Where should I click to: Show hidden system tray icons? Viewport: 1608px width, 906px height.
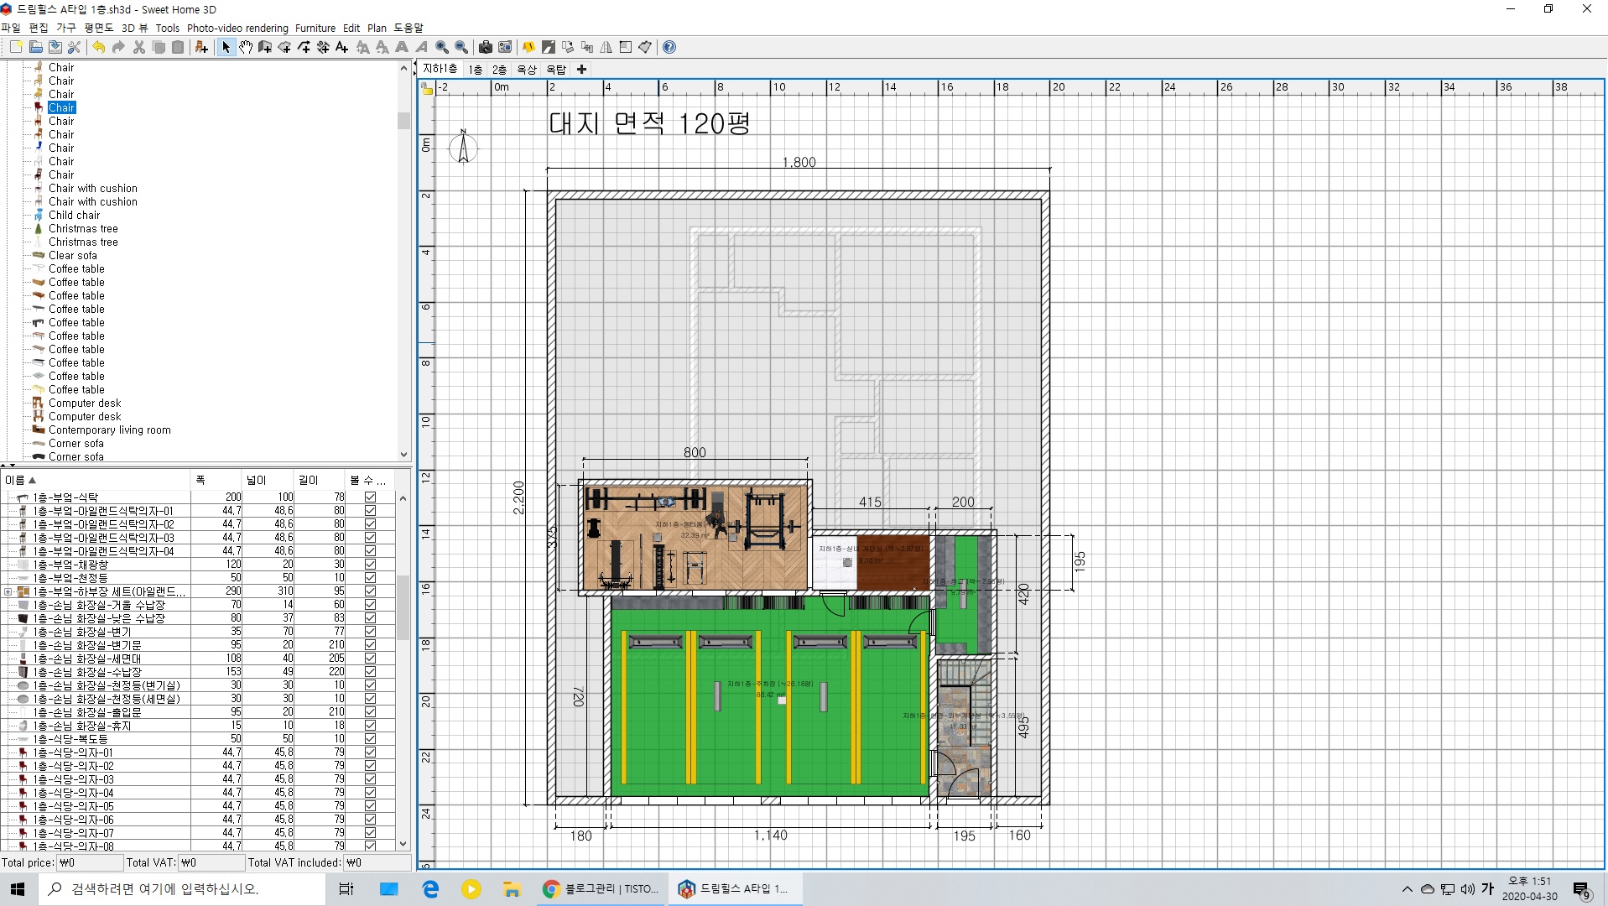click(x=1407, y=889)
